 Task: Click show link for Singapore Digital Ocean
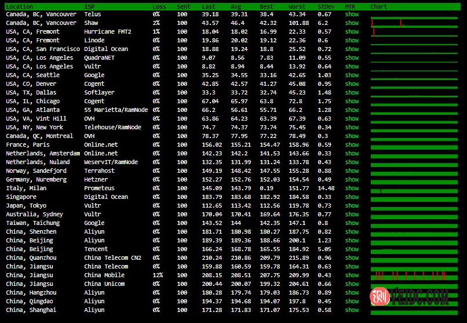[352, 197]
